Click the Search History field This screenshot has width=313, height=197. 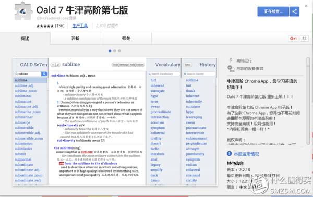pyautogui.click(x=200, y=74)
